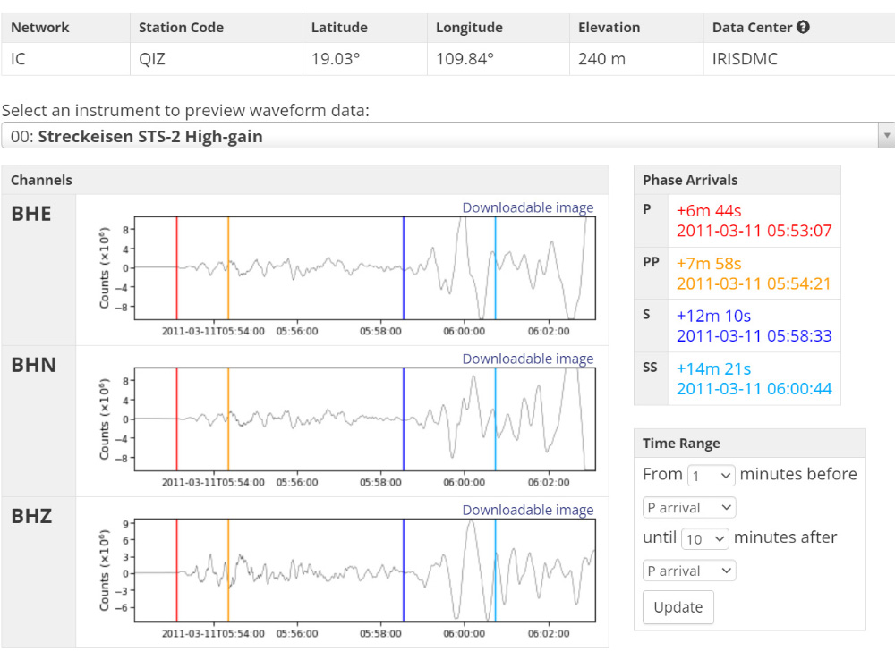The height and width of the screenshot is (668, 895).
Task: Expand the first P arrival reference dropdown
Action: (689, 507)
